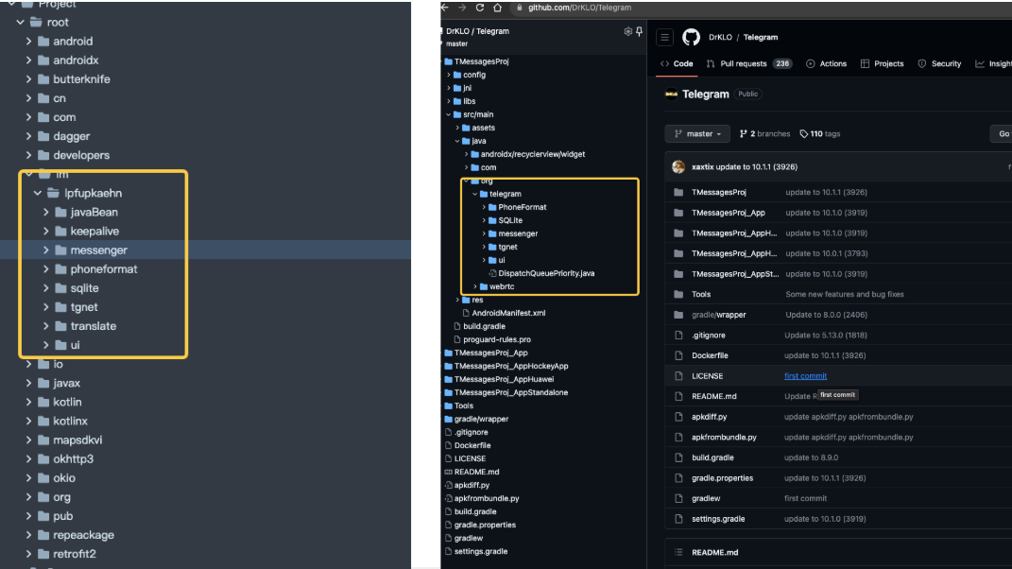Expand the keepalive folder

click(x=45, y=232)
